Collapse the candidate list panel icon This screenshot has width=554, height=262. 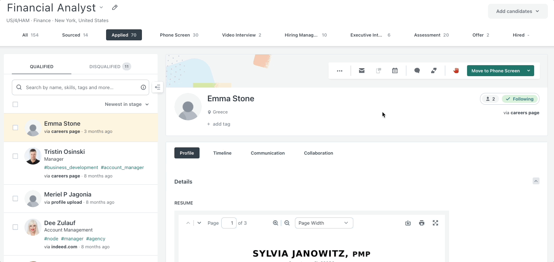click(x=158, y=87)
